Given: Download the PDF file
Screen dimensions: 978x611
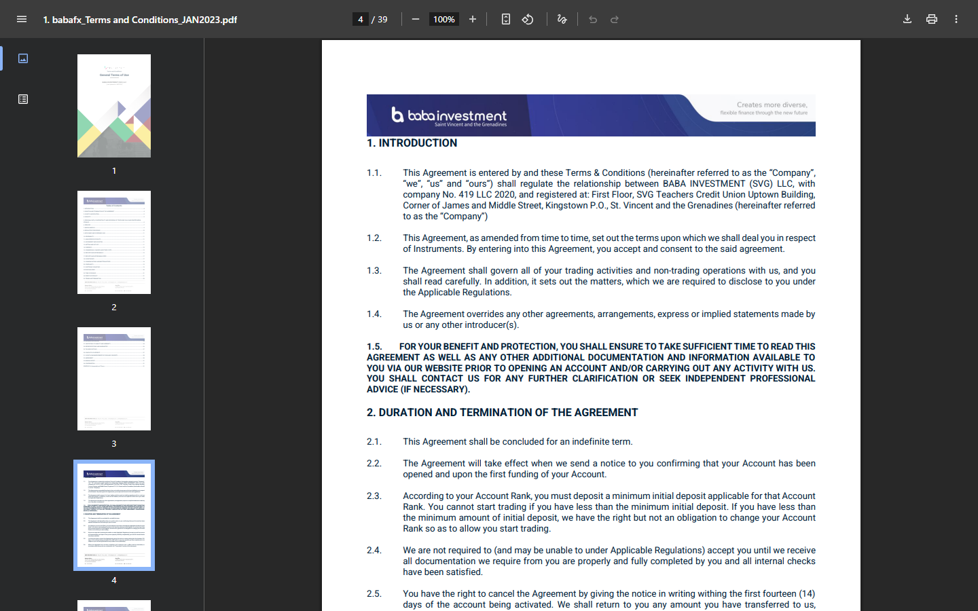Looking at the screenshot, I should 907,19.
